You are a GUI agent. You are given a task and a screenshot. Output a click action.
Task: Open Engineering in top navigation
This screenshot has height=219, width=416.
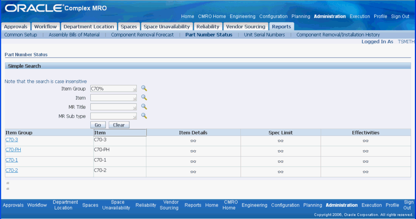242,17
